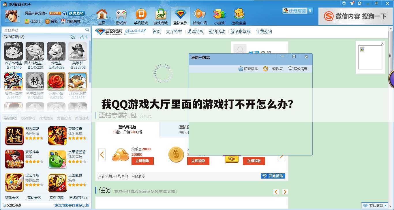Image resolution: width=394 pixels, height=210 pixels.
Task: Open the 主页 home icon
Action: click(102, 14)
